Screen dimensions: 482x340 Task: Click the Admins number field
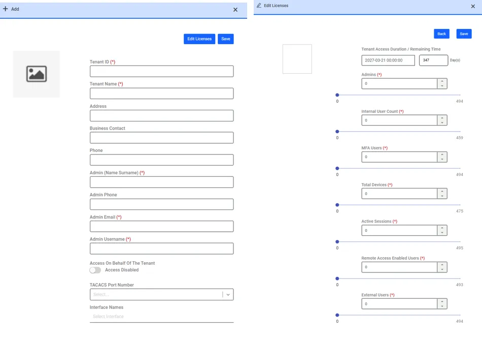tap(399, 83)
